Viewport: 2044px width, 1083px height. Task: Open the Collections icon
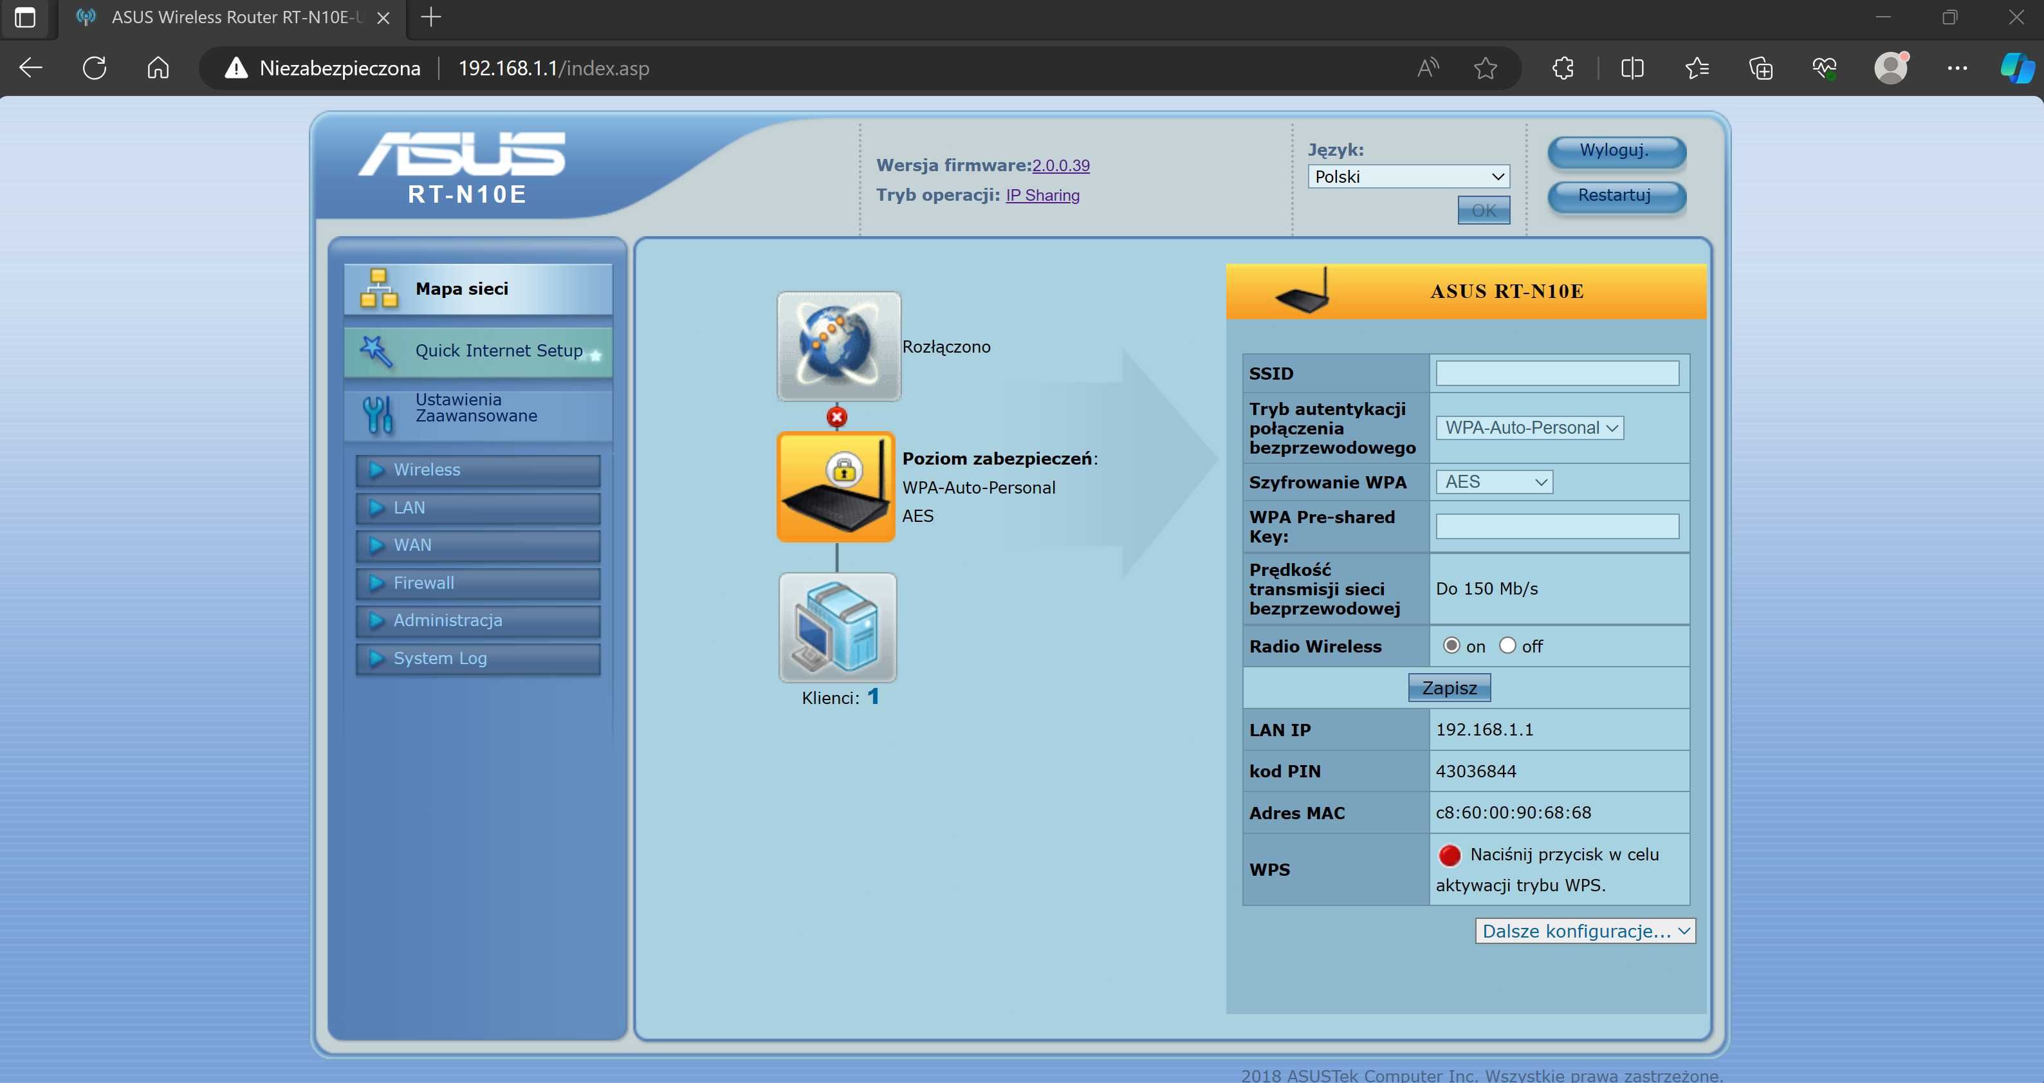pyautogui.click(x=1761, y=68)
